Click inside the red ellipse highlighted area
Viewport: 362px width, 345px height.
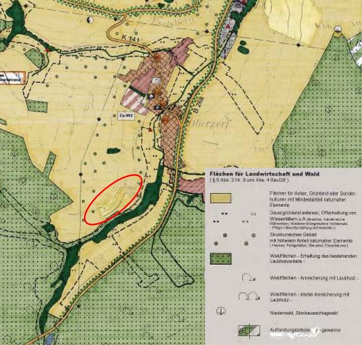click(x=114, y=199)
